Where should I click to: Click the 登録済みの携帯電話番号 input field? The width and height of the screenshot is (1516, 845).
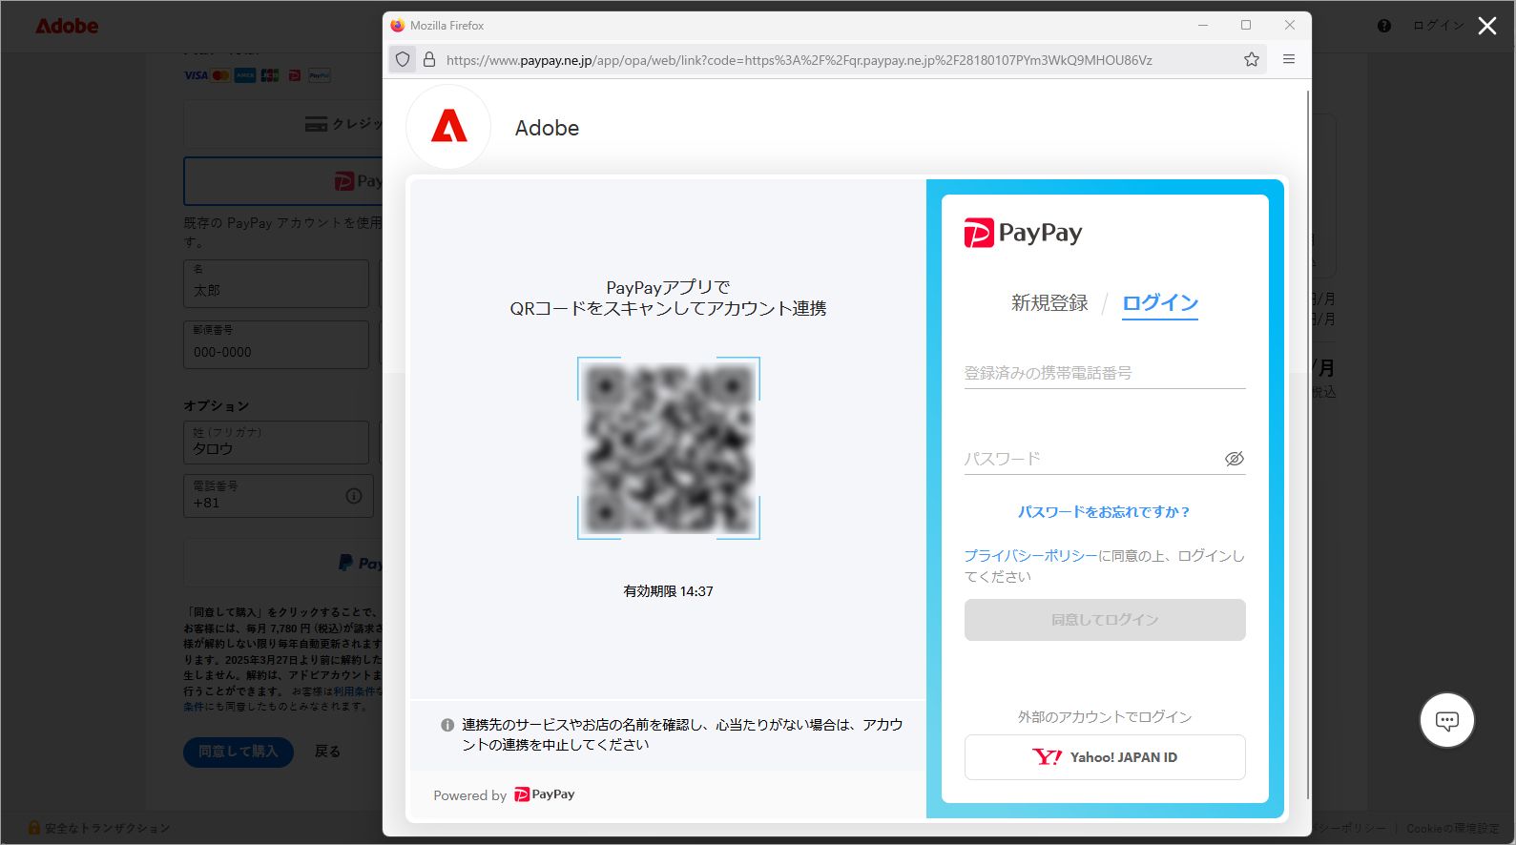(x=1105, y=373)
